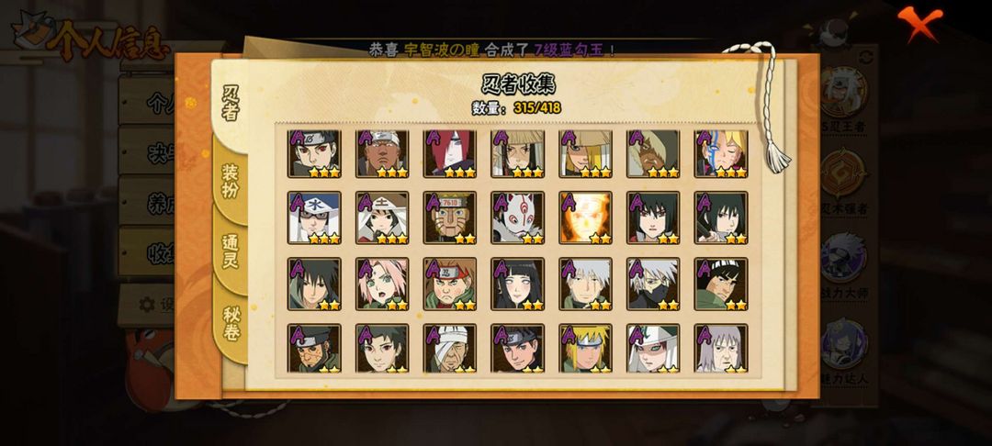Open the 魅力达人 badge icon on right
Viewport: 992px width, 446px height.
(844, 343)
